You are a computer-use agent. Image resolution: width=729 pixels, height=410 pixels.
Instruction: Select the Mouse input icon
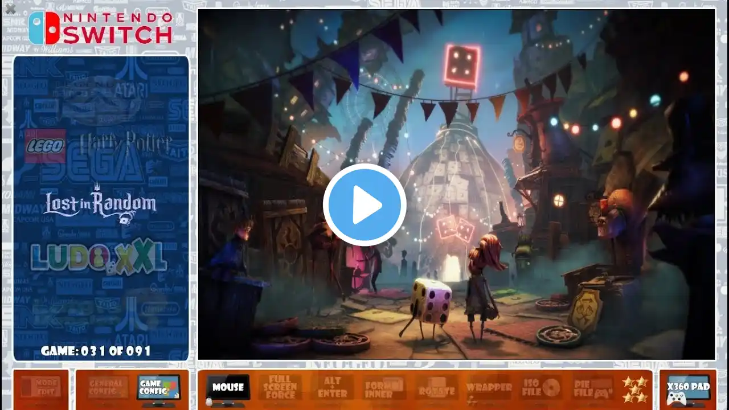point(228,389)
